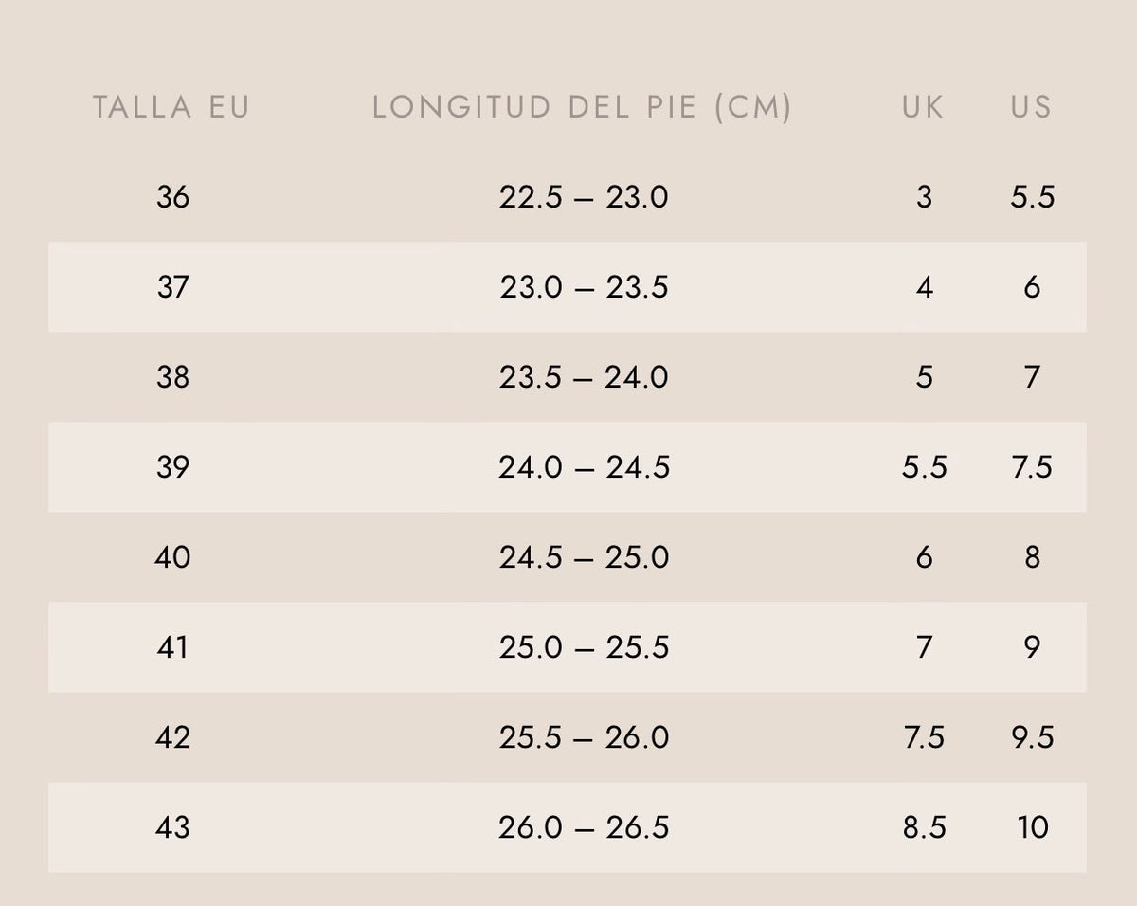
Task: Click US size 9.5 value
Action: [x=1032, y=737]
